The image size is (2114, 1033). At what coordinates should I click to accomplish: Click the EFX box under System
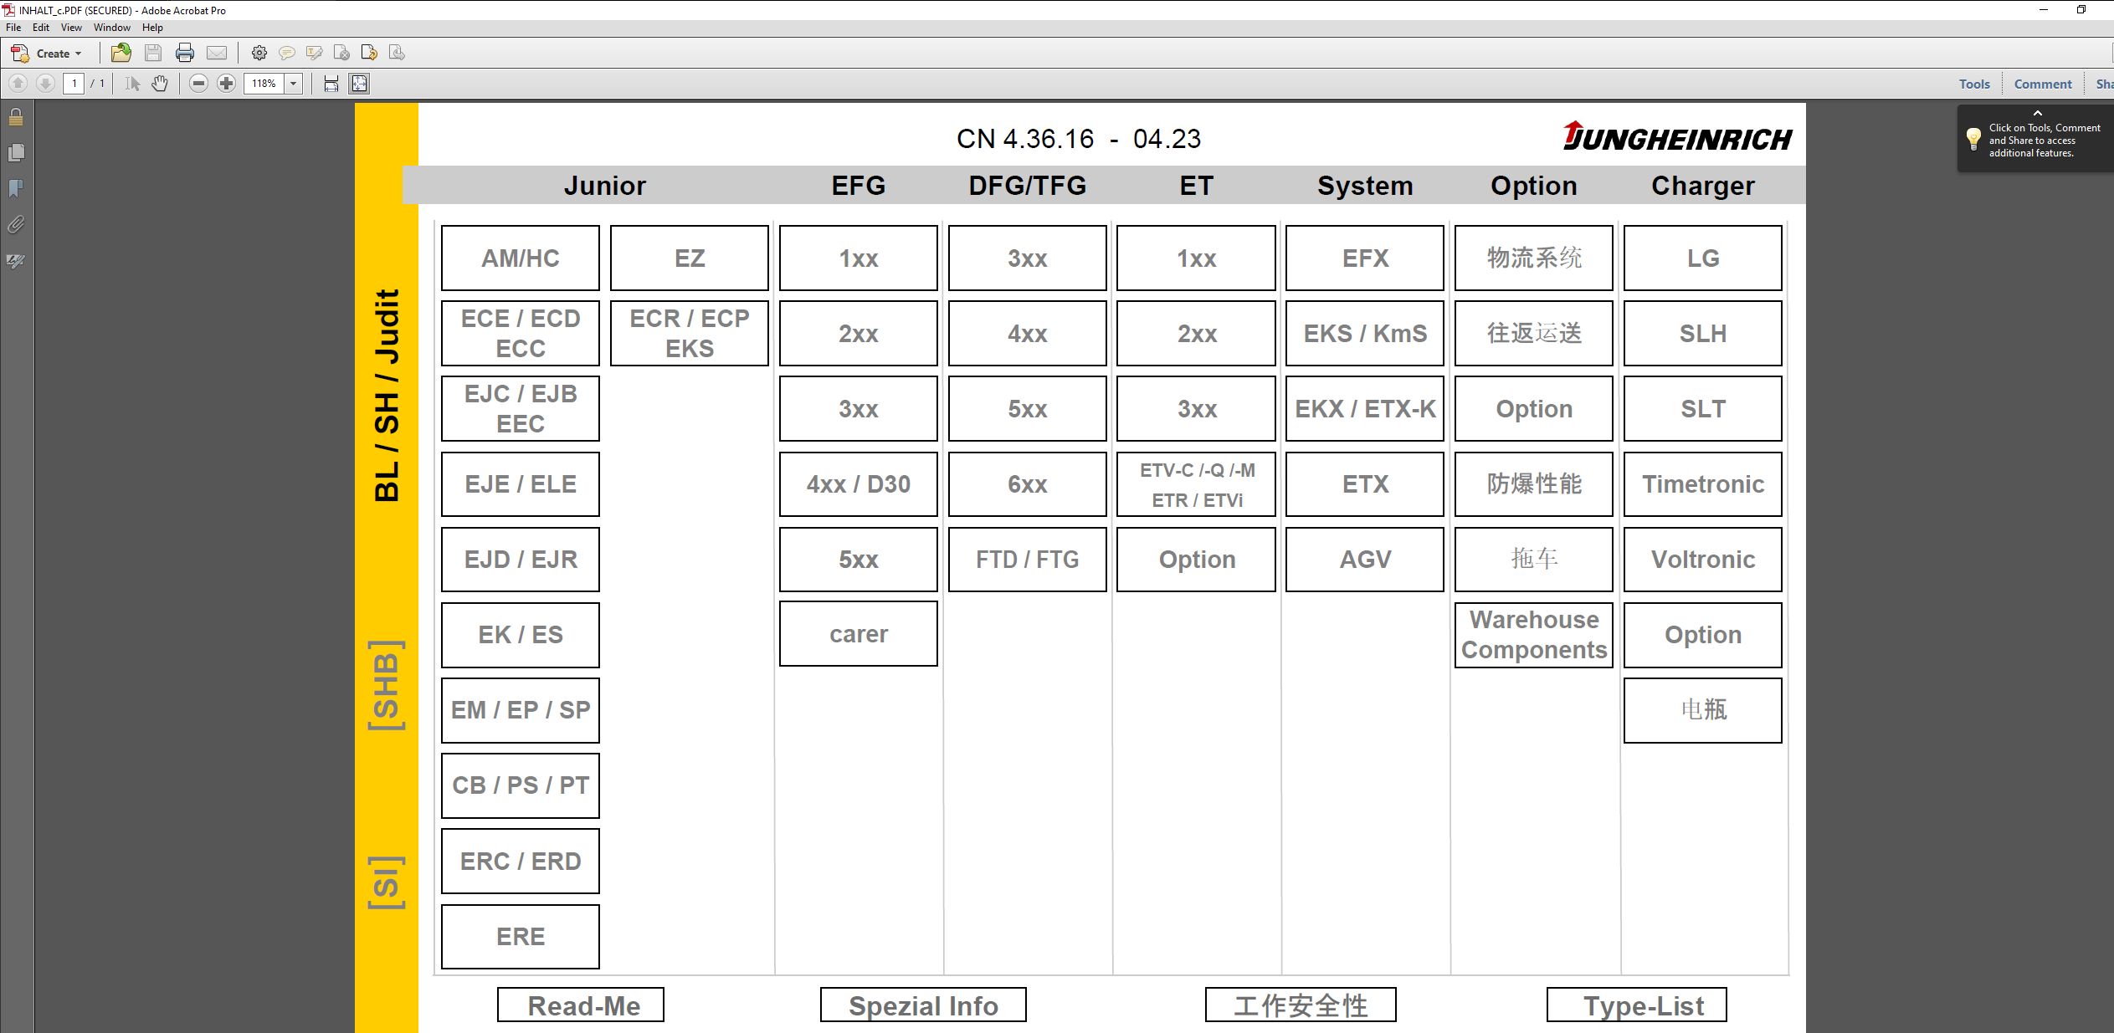1365,258
